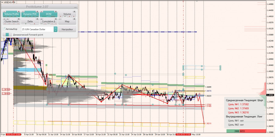The width and height of the screenshot is (275, 137).
Task: Click target Цель №1: 1.37582
Action: click(x=238, y=104)
